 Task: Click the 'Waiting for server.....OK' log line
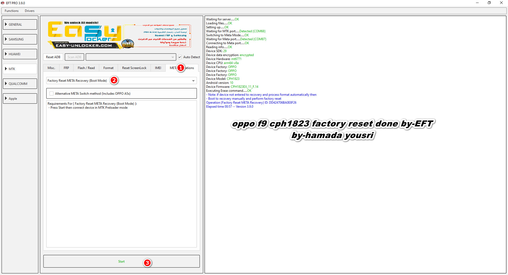[x=223, y=19]
